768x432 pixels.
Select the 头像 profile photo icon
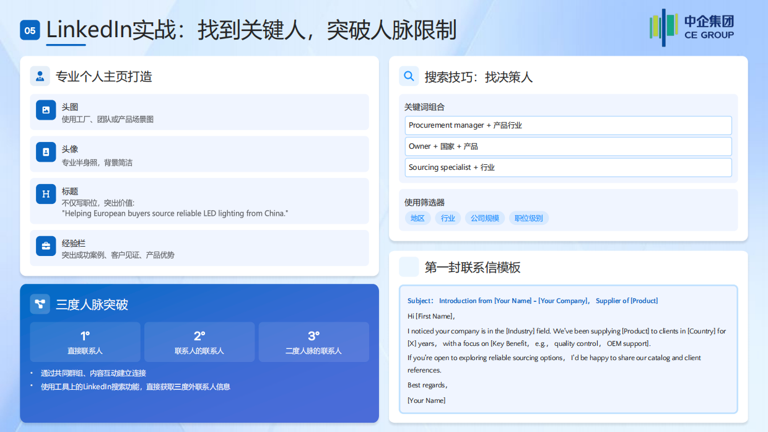click(46, 152)
